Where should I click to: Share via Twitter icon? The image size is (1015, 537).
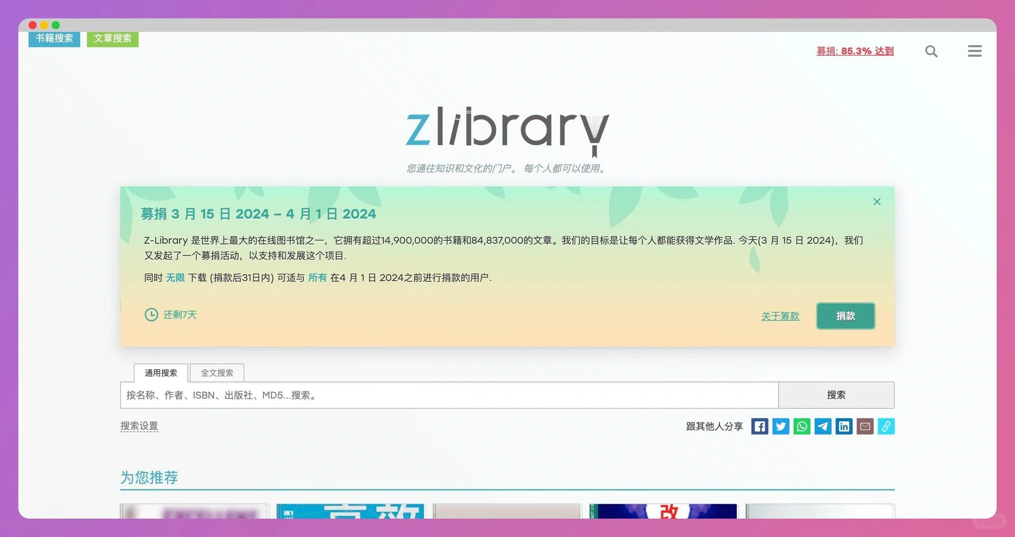[781, 426]
